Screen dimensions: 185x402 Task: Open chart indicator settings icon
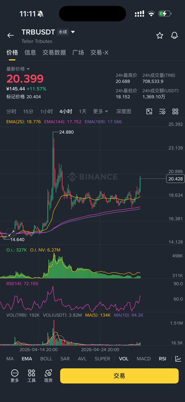click(x=162, y=112)
